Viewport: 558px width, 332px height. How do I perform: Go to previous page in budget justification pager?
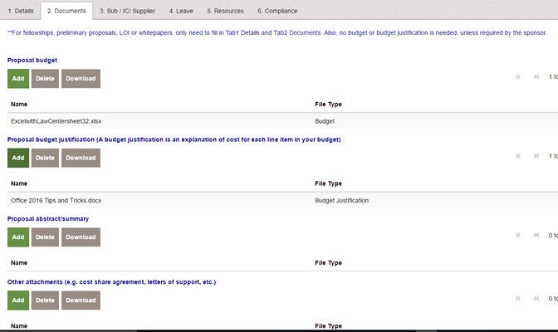pyautogui.click(x=536, y=156)
